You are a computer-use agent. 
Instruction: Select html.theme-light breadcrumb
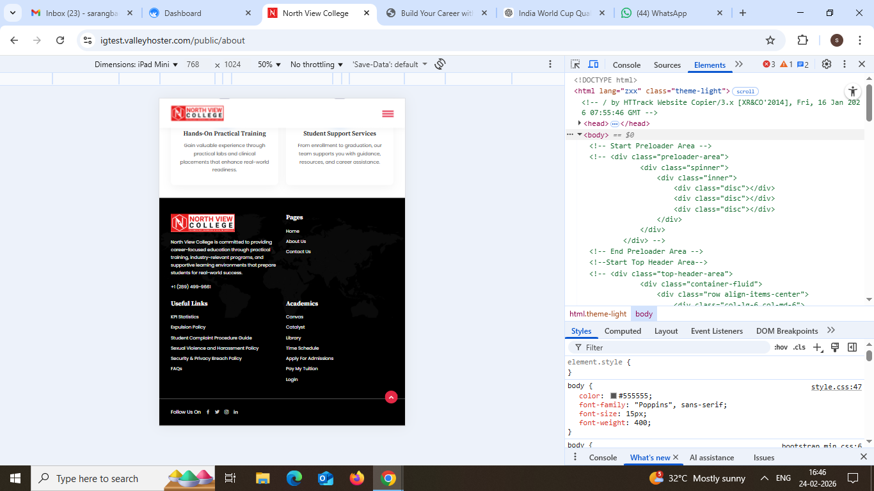(x=598, y=314)
